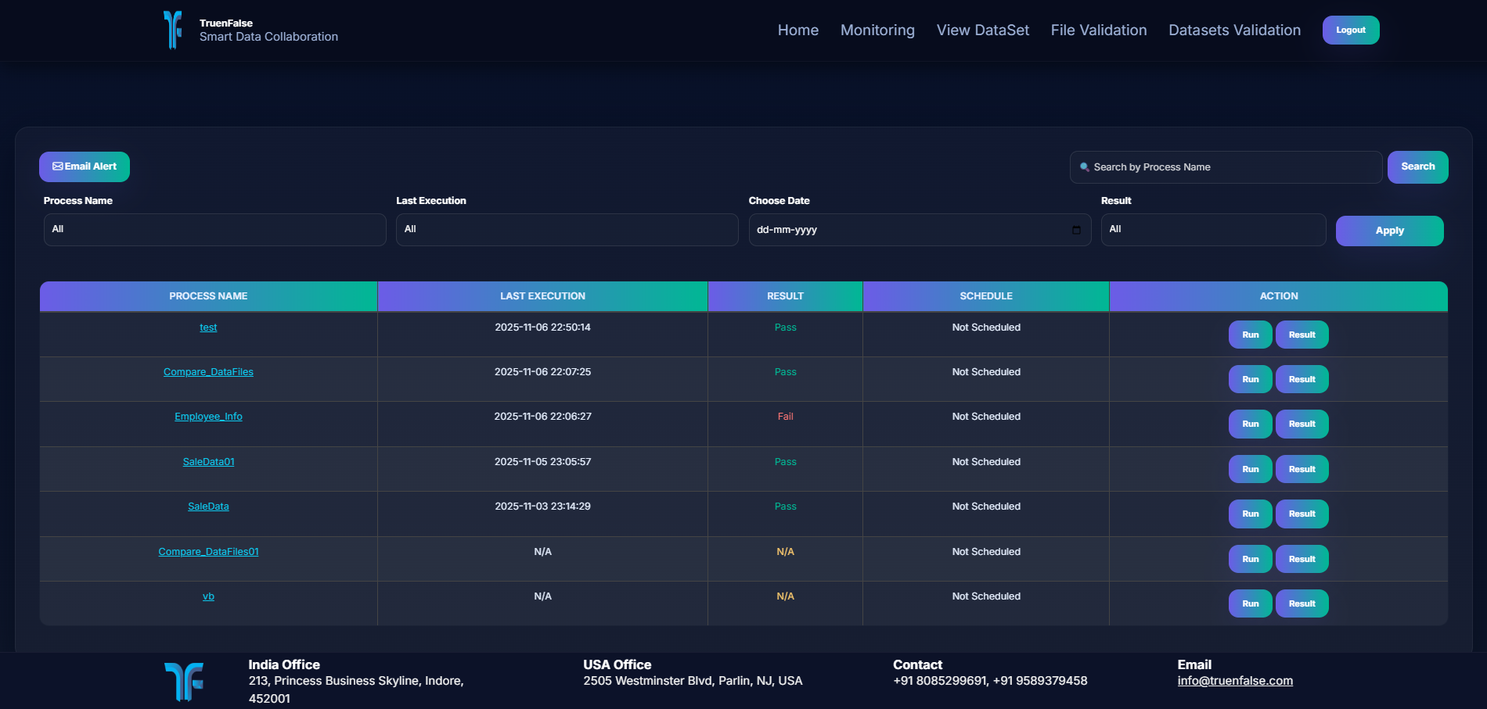Image resolution: width=1487 pixels, height=709 pixels.
Task: Open the Compare_DataFiles process link
Action: [208, 372]
